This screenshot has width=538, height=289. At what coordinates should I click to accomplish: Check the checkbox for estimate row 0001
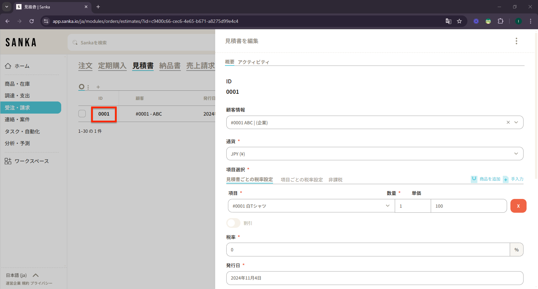82,114
